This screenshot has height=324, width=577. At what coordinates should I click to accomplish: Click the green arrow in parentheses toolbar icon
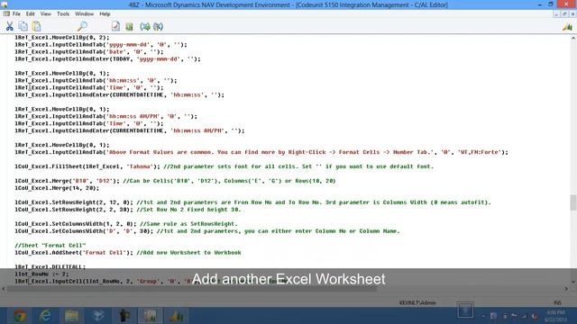point(145,26)
